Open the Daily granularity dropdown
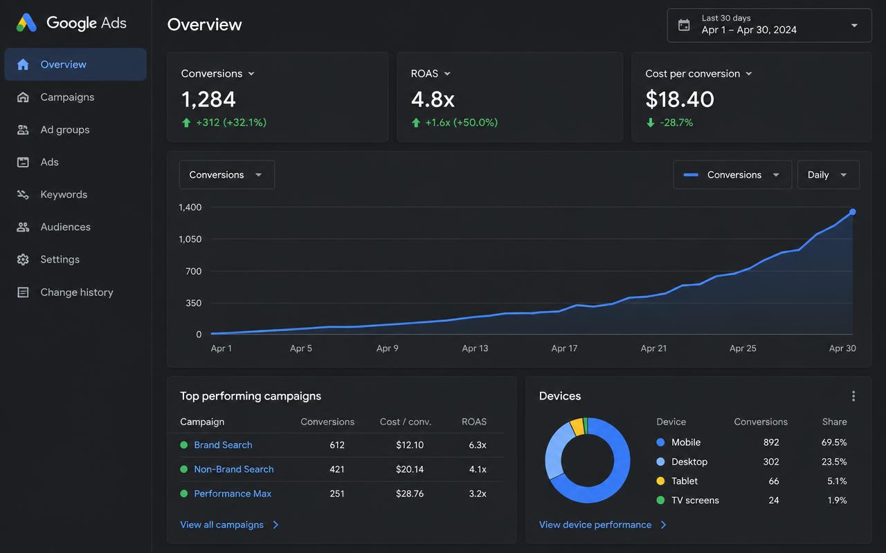Image resolution: width=886 pixels, height=553 pixels. click(x=829, y=175)
